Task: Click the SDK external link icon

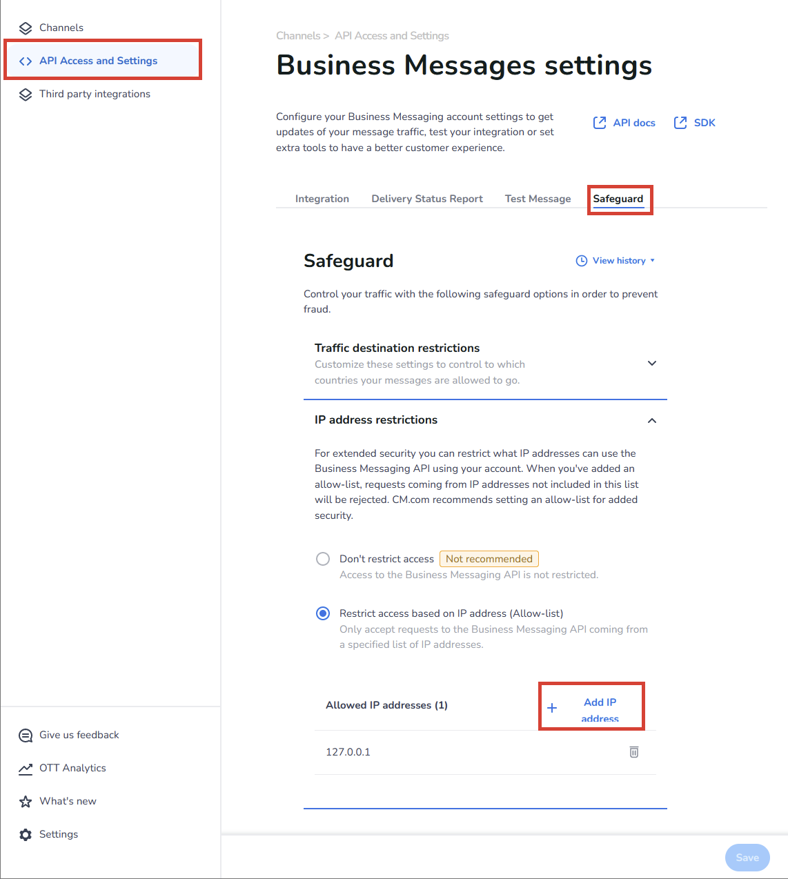Action: 680,123
